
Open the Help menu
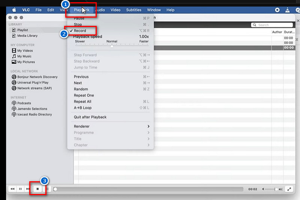click(x=170, y=10)
